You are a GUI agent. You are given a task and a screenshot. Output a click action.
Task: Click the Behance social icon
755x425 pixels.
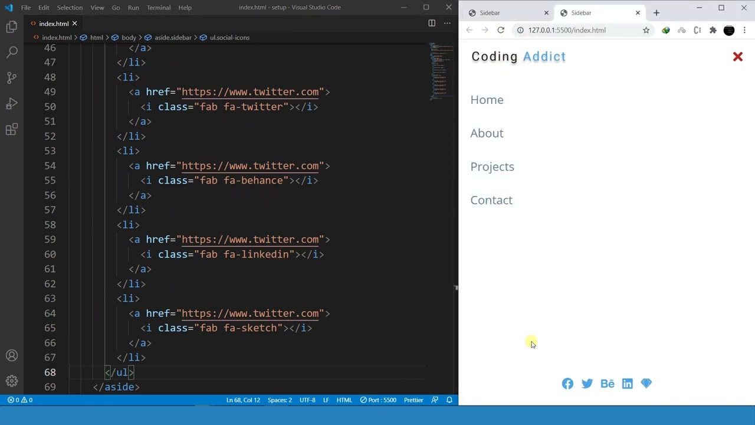click(x=608, y=384)
